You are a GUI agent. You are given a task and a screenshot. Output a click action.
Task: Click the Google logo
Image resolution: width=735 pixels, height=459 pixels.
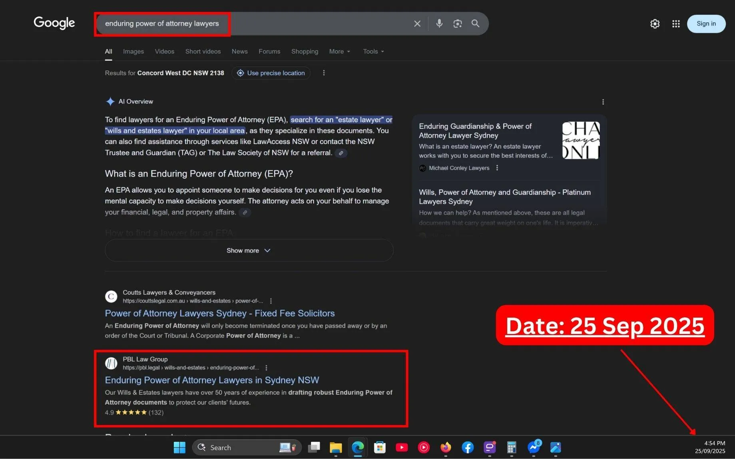(54, 23)
